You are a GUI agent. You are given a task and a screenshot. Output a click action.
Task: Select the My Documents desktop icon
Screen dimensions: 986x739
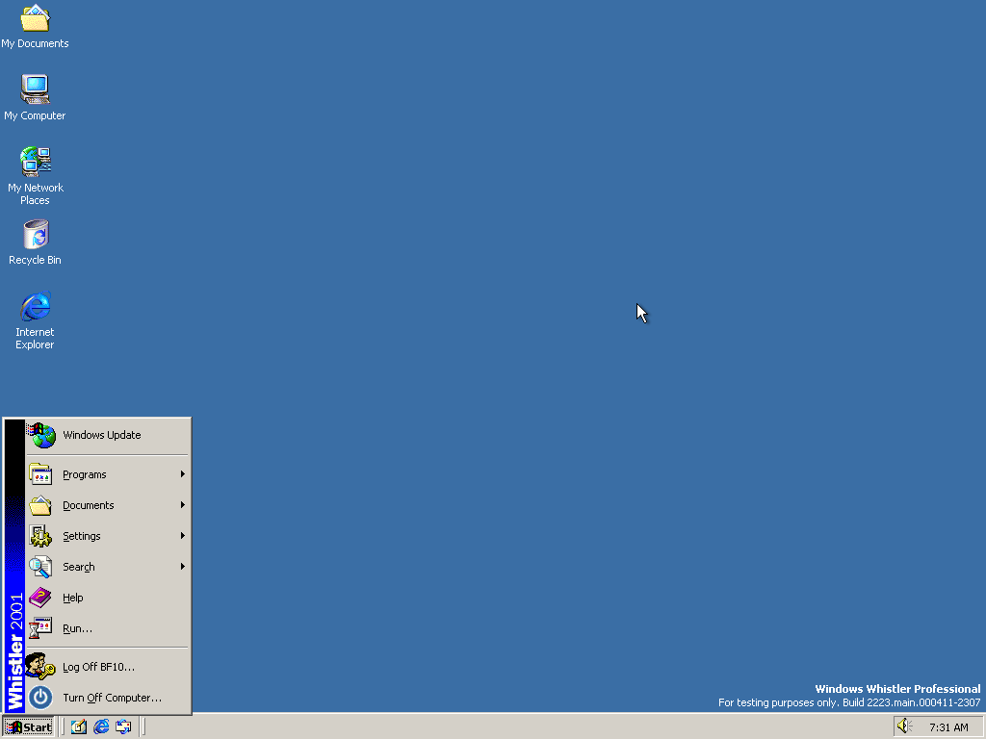(x=35, y=26)
